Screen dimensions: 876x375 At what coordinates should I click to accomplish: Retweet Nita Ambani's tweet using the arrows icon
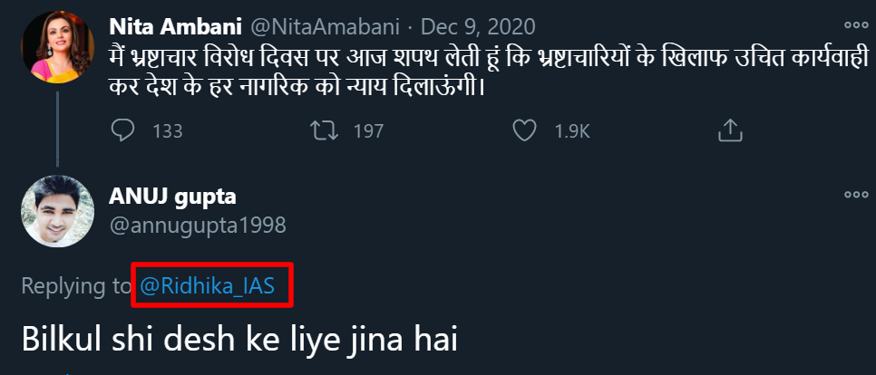point(323,131)
